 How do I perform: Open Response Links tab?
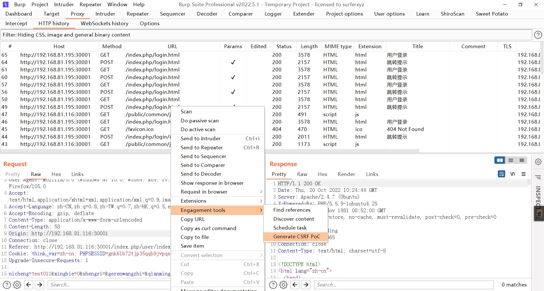372,174
